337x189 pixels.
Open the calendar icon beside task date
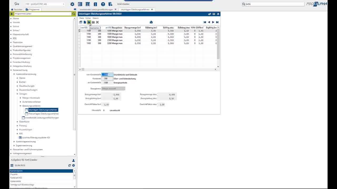click(12, 165)
